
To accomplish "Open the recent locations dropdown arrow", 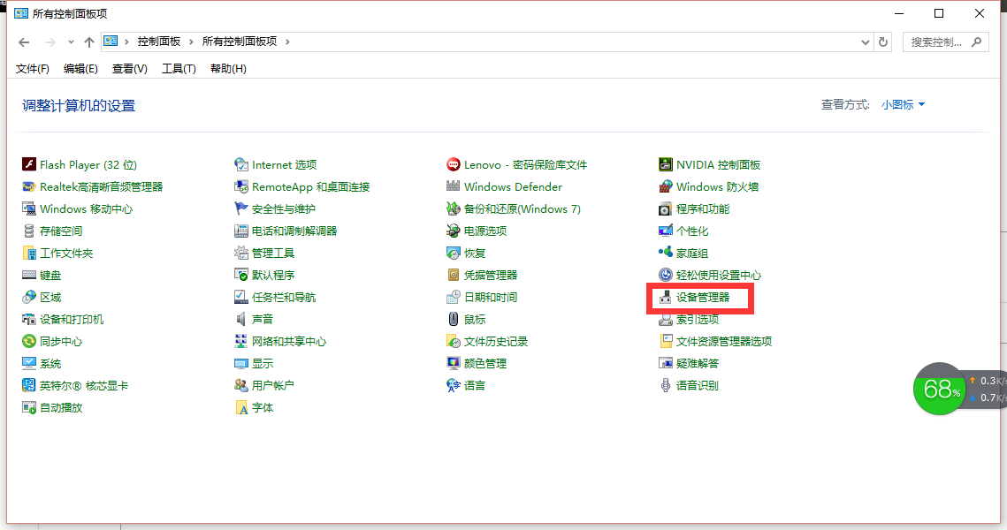I will point(71,42).
